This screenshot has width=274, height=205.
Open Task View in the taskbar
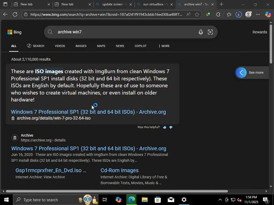click(105, 200)
